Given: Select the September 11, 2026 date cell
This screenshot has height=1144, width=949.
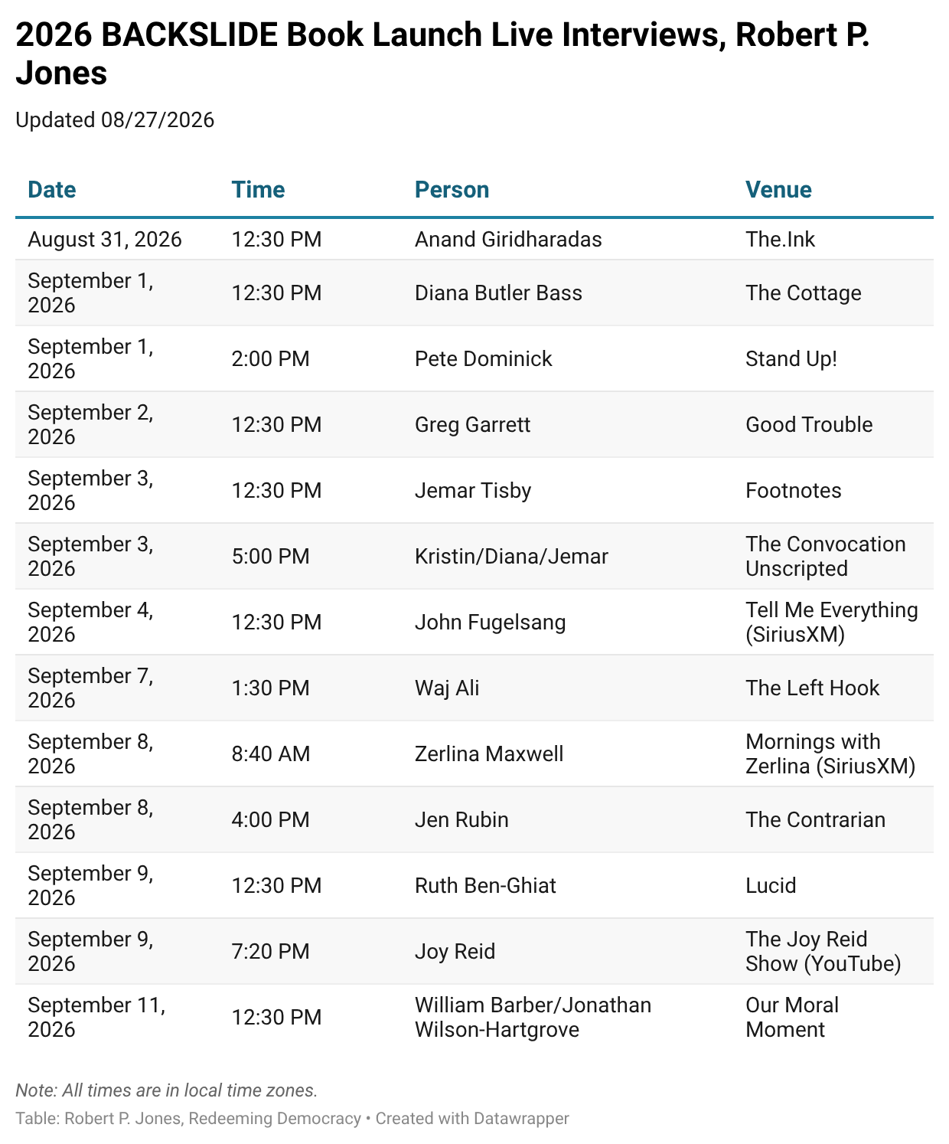Looking at the screenshot, I should click(x=96, y=1018).
